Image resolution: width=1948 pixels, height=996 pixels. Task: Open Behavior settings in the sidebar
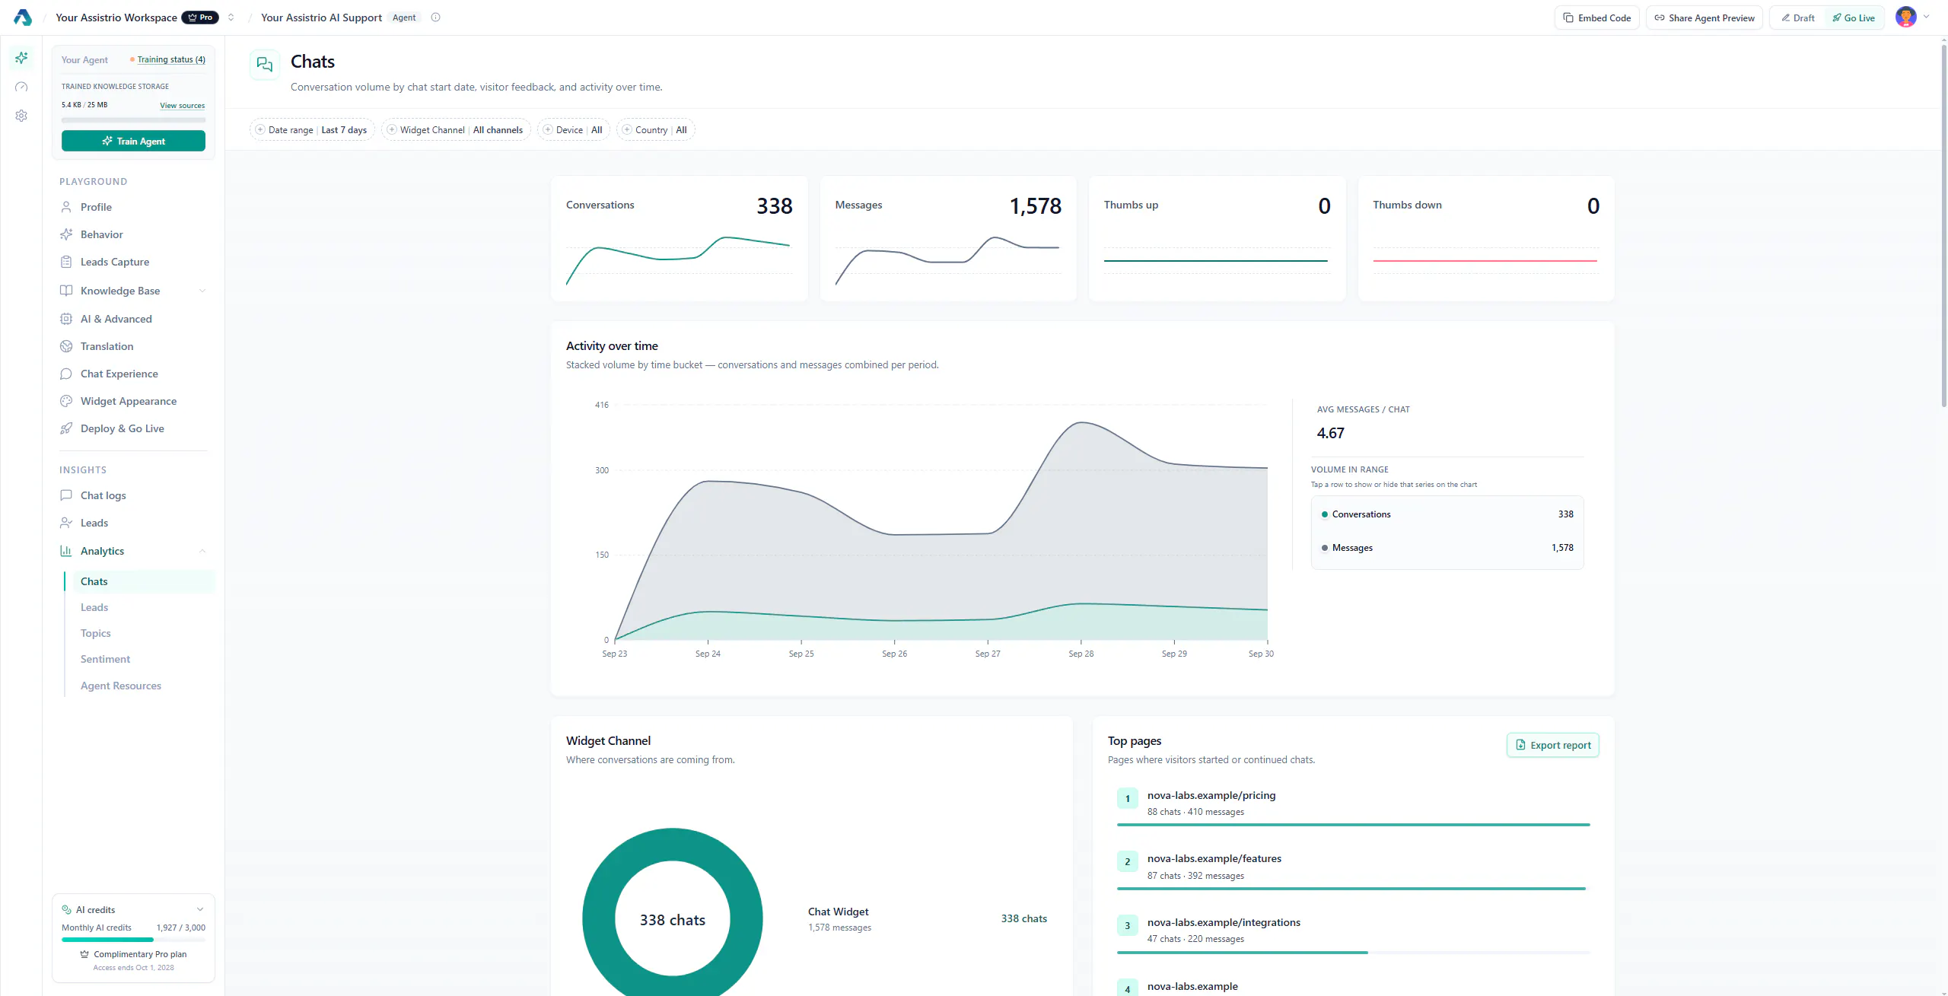pos(133,234)
